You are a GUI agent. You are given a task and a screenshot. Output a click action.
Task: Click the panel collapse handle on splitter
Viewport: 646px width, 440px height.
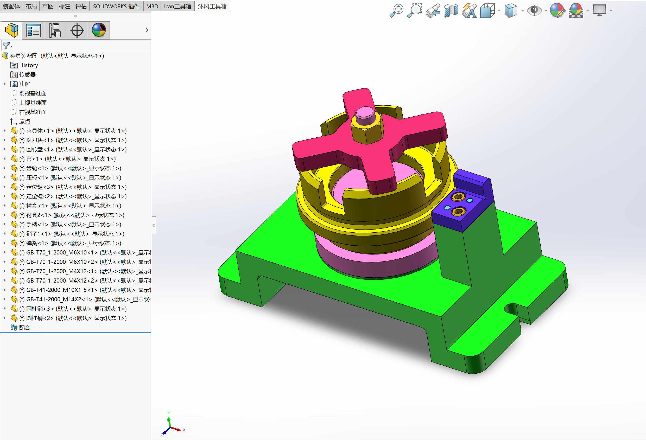click(x=154, y=225)
